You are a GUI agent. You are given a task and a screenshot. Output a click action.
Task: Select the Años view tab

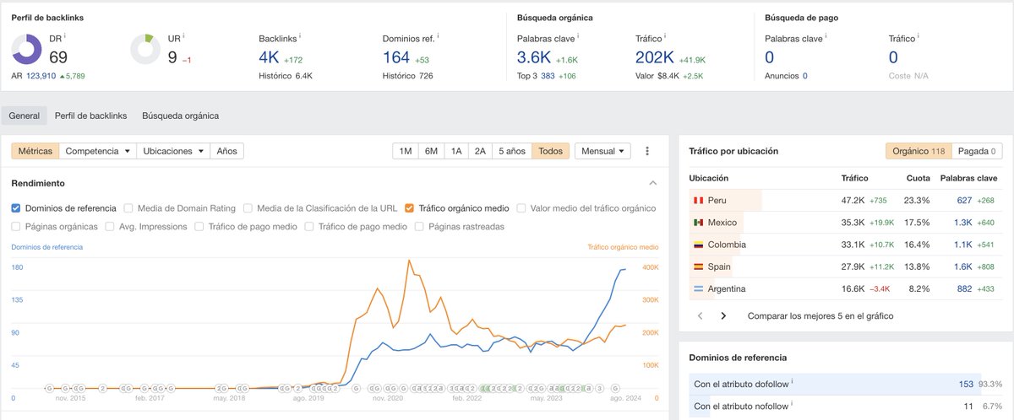(x=226, y=151)
